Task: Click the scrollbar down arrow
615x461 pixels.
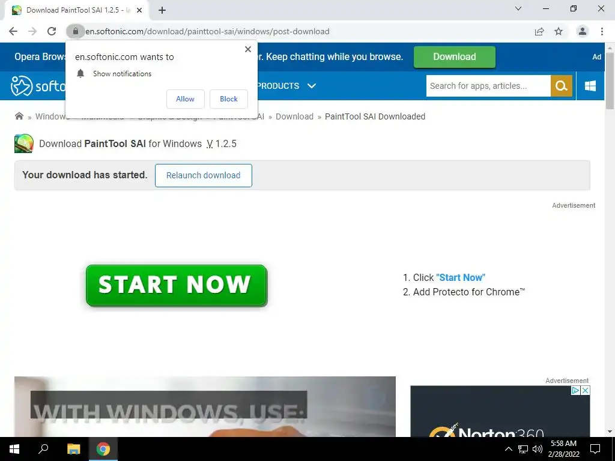Action: click(610, 432)
